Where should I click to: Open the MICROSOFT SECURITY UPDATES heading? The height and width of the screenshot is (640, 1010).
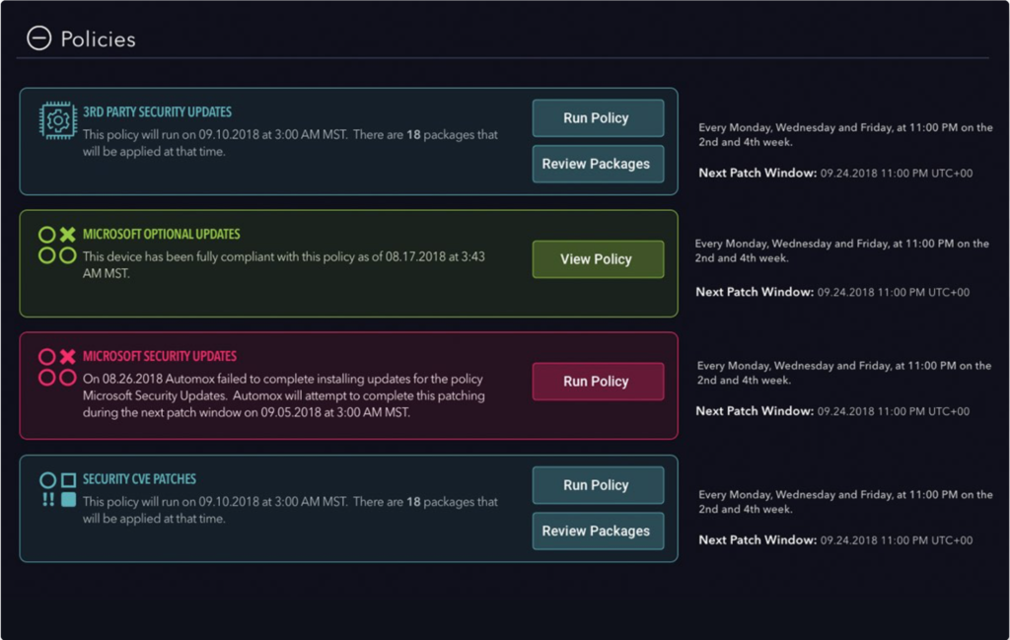[x=160, y=356]
